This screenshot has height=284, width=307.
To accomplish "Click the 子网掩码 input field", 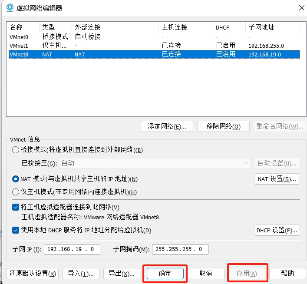I will (x=180, y=249).
